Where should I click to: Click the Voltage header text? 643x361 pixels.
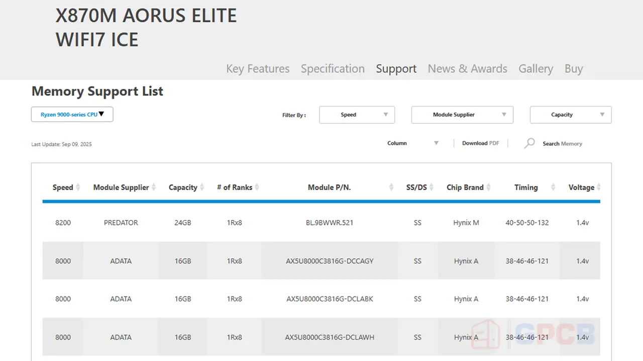click(581, 188)
